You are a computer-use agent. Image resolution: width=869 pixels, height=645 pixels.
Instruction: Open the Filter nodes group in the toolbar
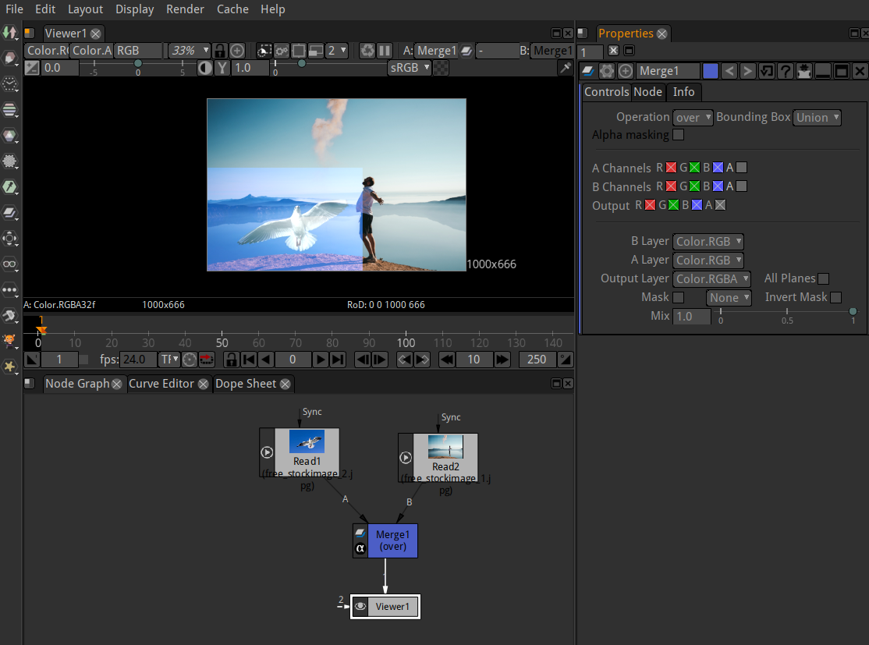point(10,161)
